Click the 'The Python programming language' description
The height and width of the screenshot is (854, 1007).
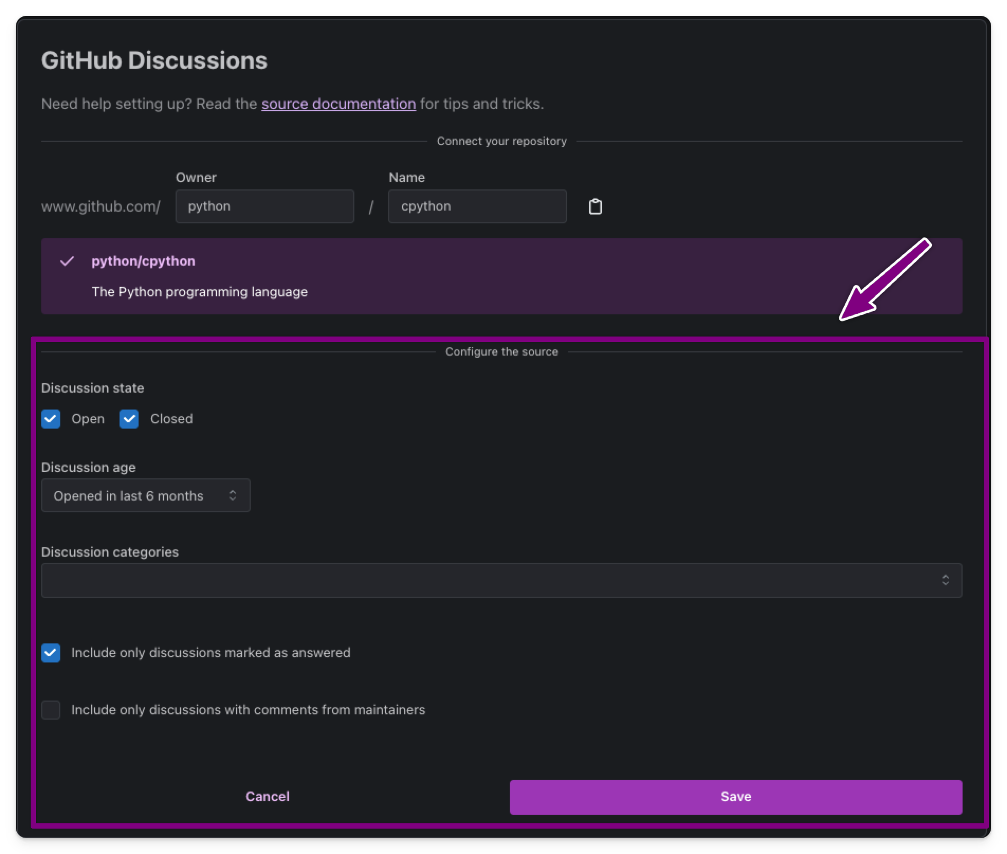(x=199, y=292)
